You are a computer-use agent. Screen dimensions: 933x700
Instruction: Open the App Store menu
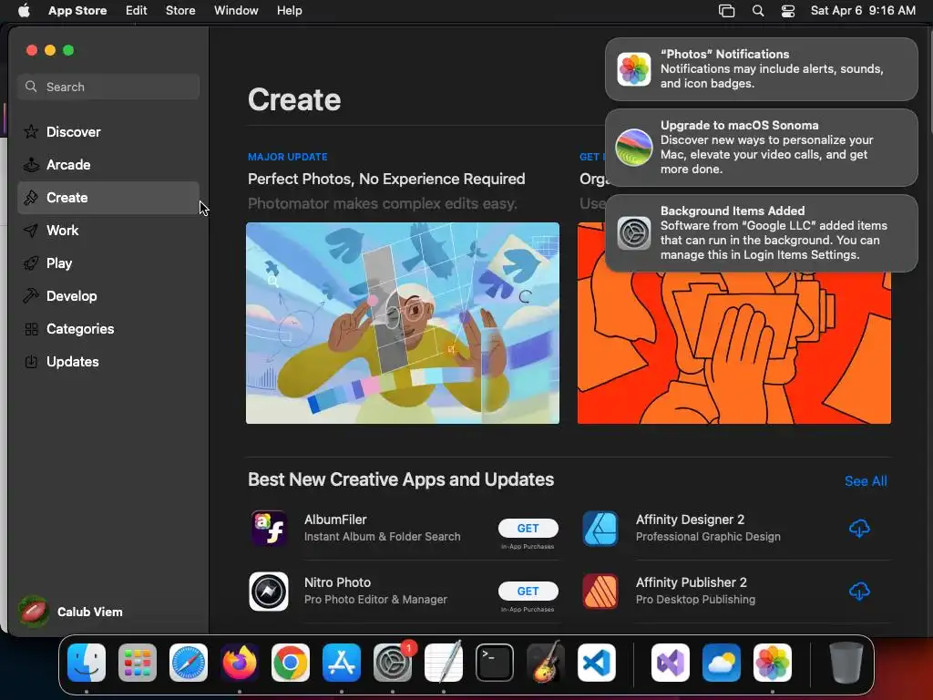(x=77, y=11)
